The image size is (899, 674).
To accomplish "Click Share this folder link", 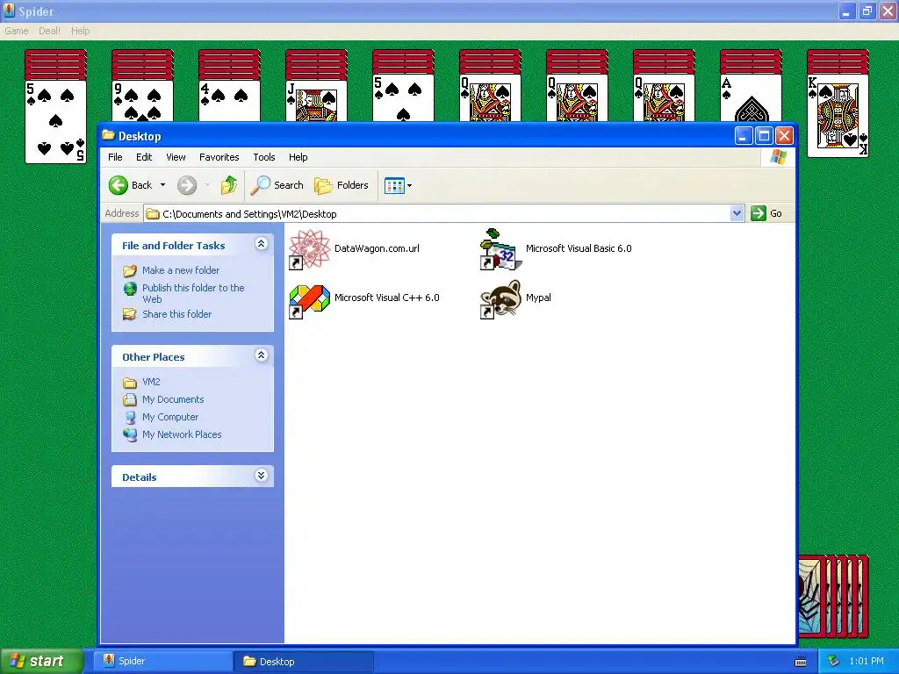I will click(176, 314).
